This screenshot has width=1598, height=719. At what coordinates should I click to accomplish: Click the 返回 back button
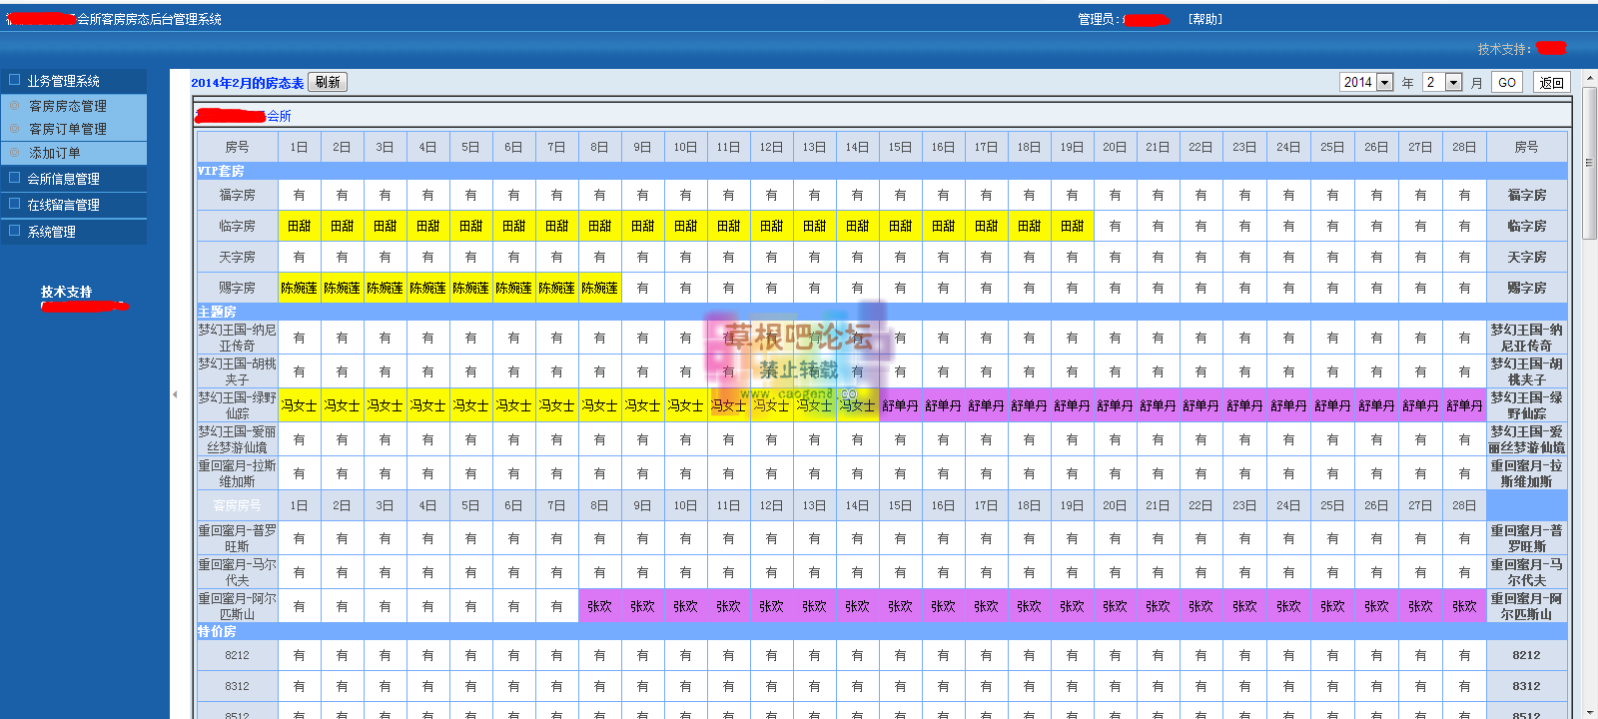point(1551,83)
